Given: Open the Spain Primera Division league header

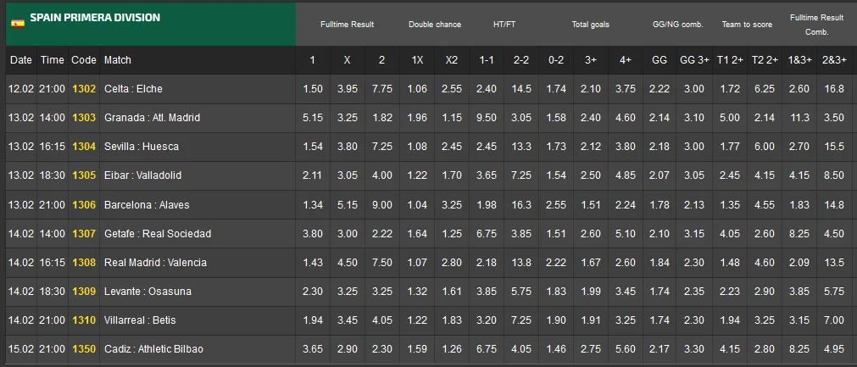Looking at the screenshot, I should [x=95, y=18].
